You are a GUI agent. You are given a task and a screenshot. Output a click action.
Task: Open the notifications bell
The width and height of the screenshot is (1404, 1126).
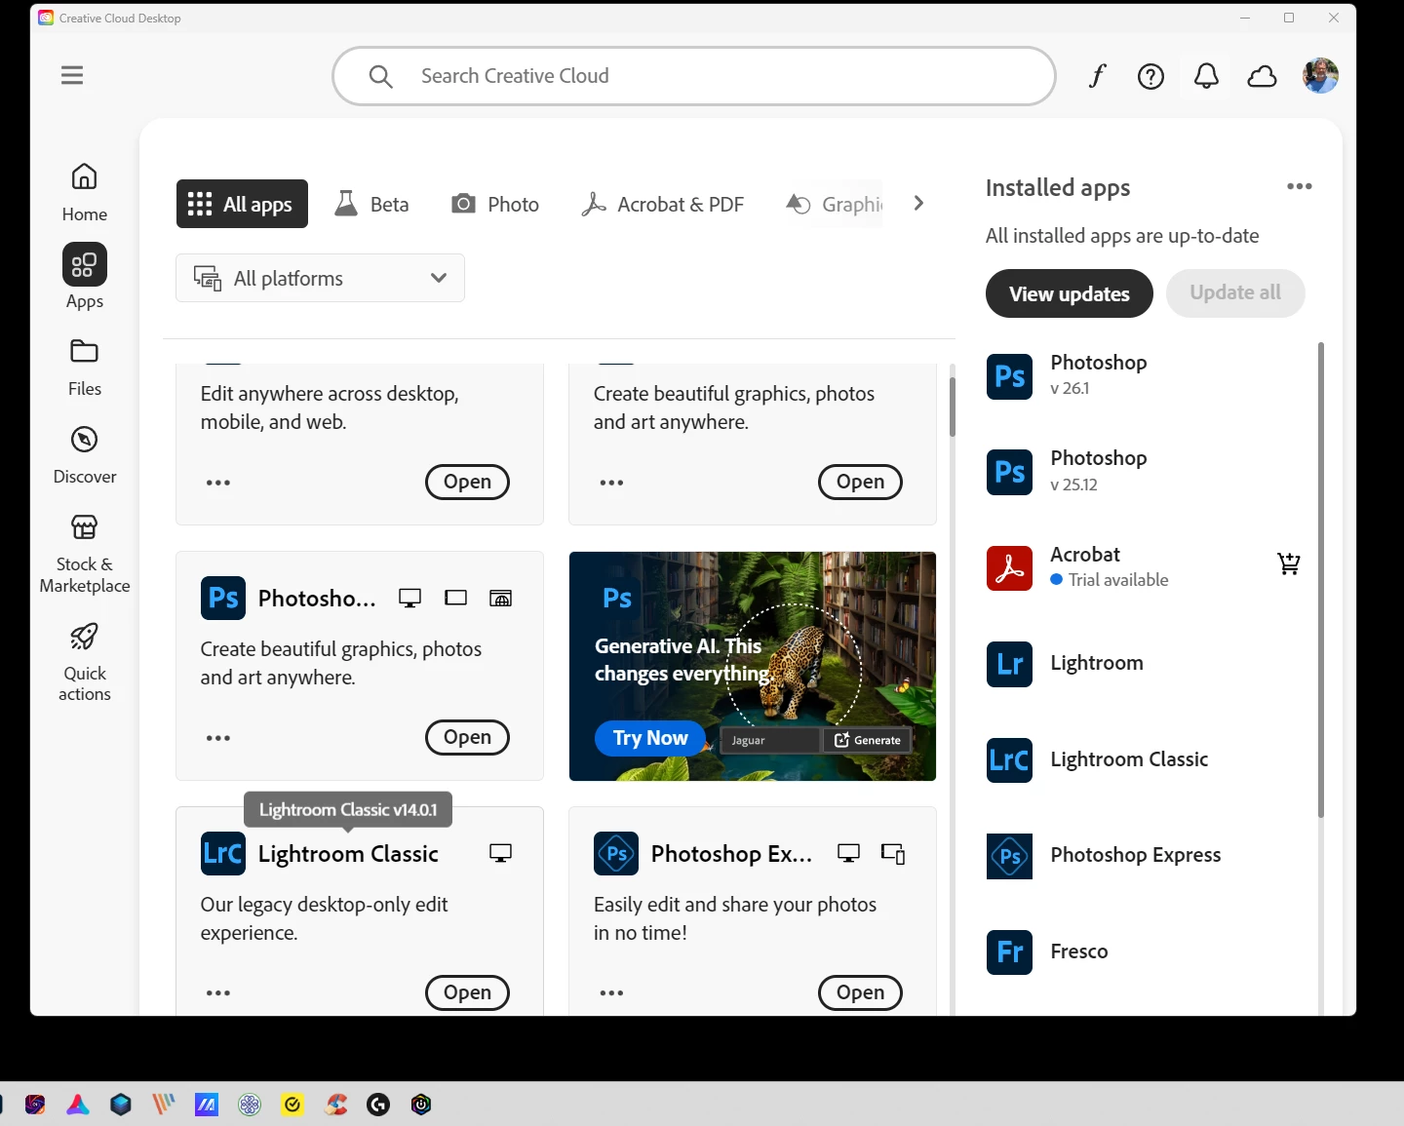(1206, 76)
